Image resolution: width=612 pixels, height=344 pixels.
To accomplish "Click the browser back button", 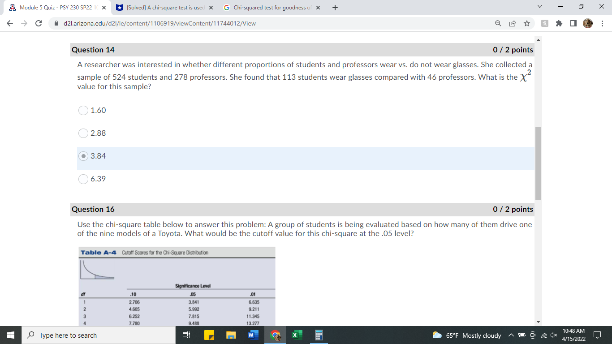I will point(9,23).
